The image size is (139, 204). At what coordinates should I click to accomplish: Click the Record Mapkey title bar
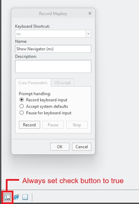[x=53, y=14]
